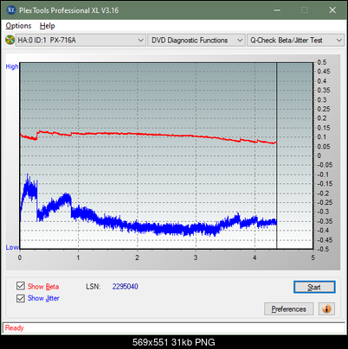Click the vertical position marker line in graph

coord(277,155)
